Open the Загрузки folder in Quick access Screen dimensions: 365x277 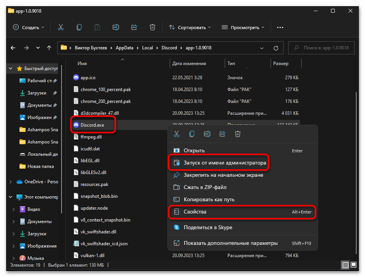(x=37, y=93)
